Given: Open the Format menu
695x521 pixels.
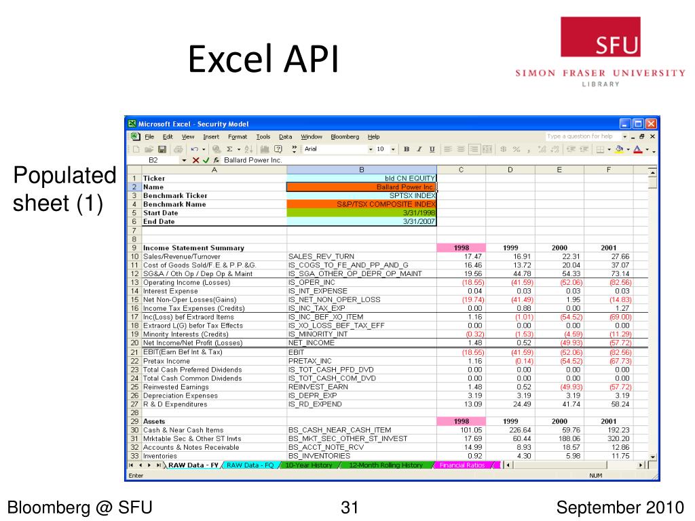Looking at the screenshot, I should (x=238, y=137).
